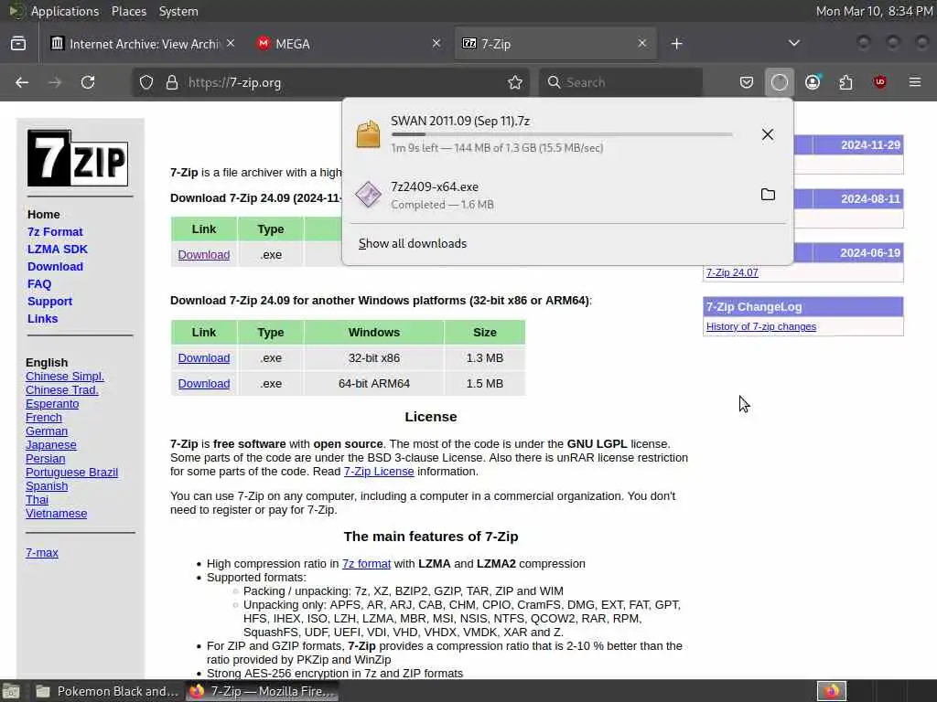The image size is (937, 702).
Task: Click the 7-Zip logo image
Action: 78,158
